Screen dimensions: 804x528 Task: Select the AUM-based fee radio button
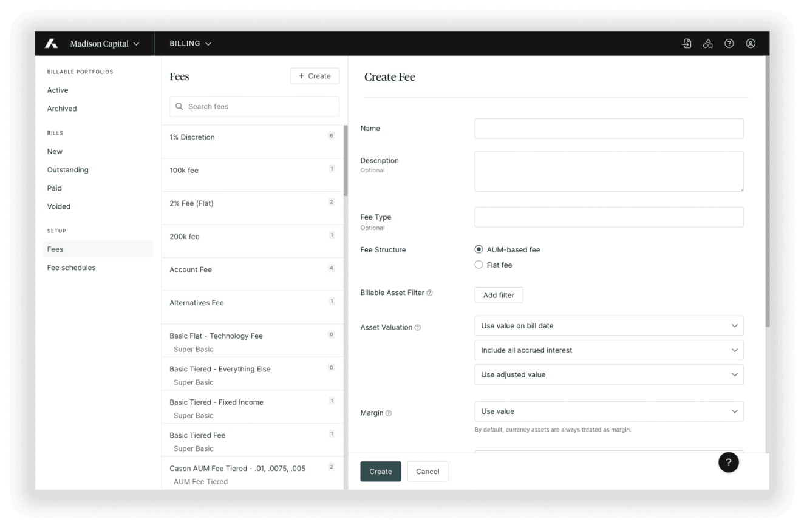(x=479, y=249)
